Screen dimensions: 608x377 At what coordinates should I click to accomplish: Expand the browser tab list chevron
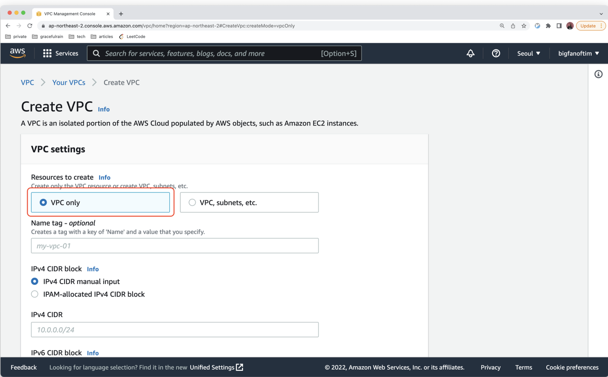click(601, 14)
